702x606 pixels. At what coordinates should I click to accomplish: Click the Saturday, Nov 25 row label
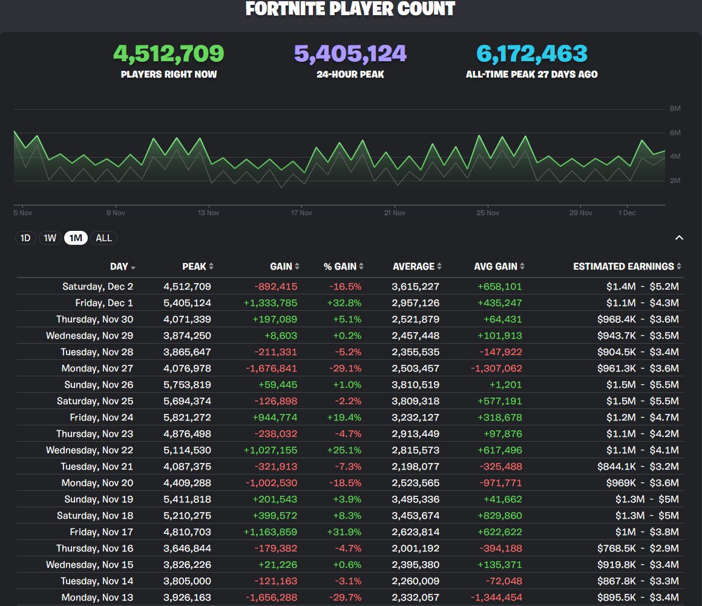click(95, 401)
